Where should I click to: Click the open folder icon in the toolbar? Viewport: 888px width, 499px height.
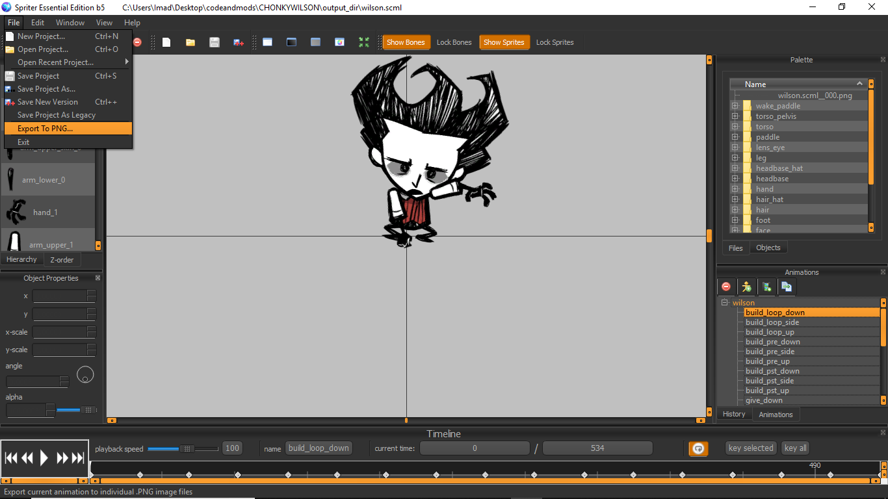click(190, 42)
